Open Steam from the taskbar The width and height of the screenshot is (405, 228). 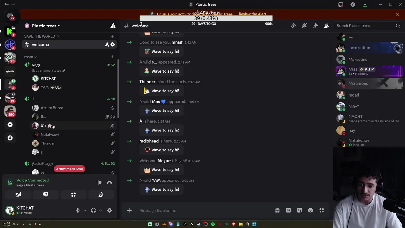click(199, 224)
